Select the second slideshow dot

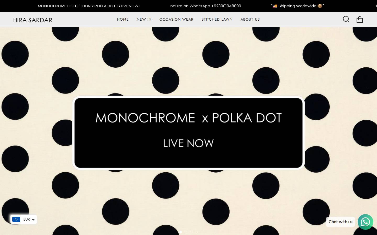(x=186, y=232)
